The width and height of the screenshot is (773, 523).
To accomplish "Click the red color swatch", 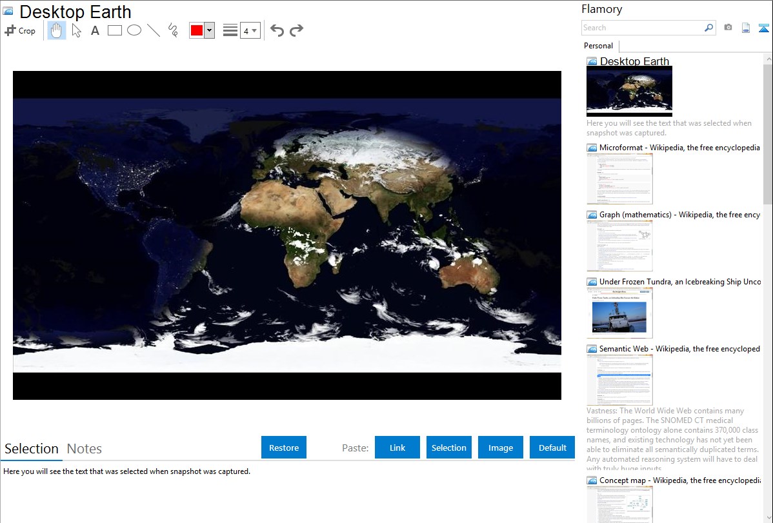I will pyautogui.click(x=197, y=30).
